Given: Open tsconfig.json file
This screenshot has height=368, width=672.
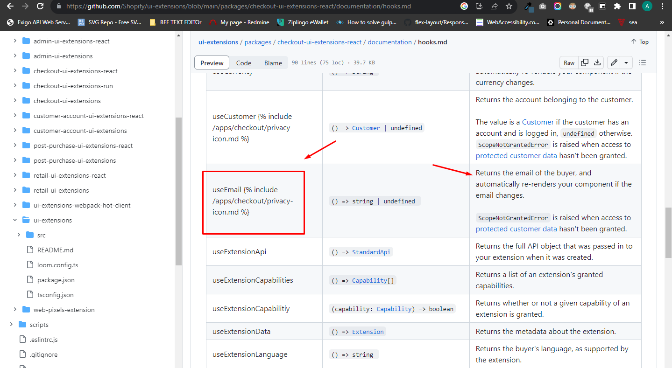Looking at the screenshot, I should (56, 295).
